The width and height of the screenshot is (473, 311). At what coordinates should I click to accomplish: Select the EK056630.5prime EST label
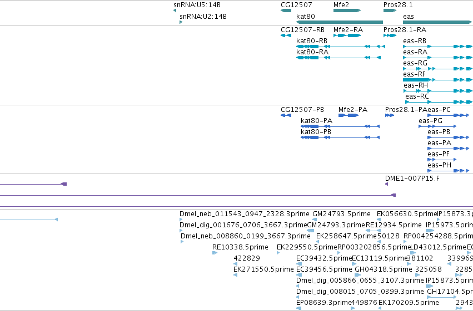407,214
